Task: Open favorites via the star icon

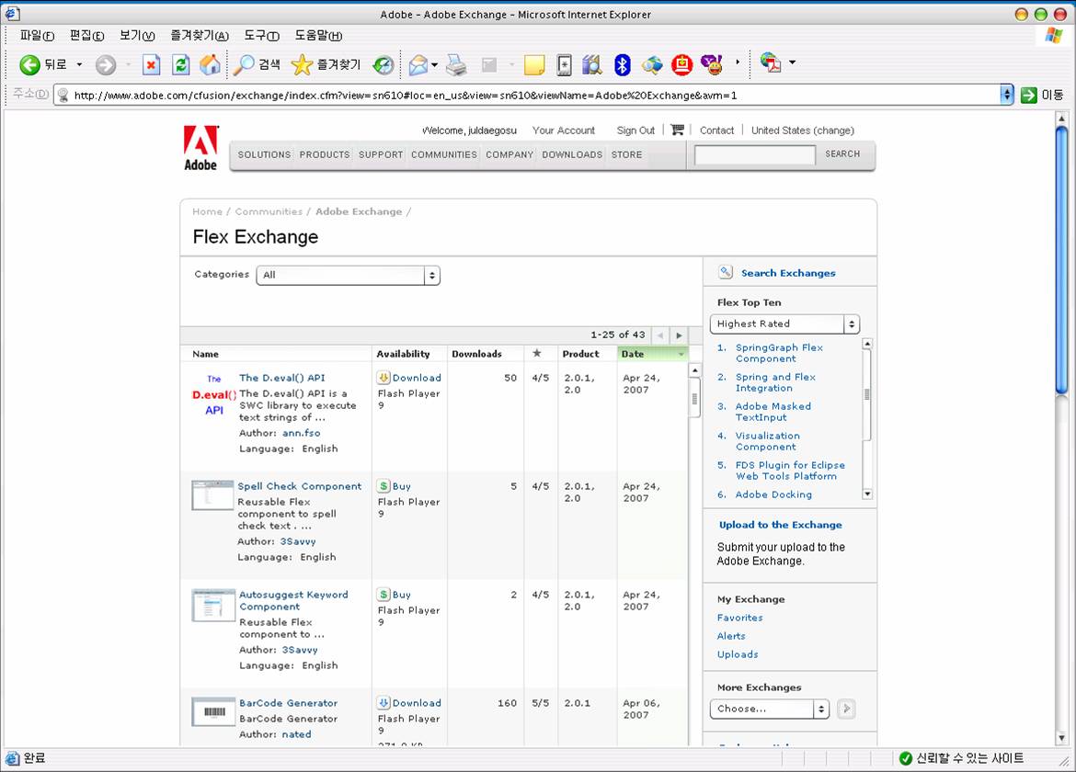Action: (x=326, y=64)
